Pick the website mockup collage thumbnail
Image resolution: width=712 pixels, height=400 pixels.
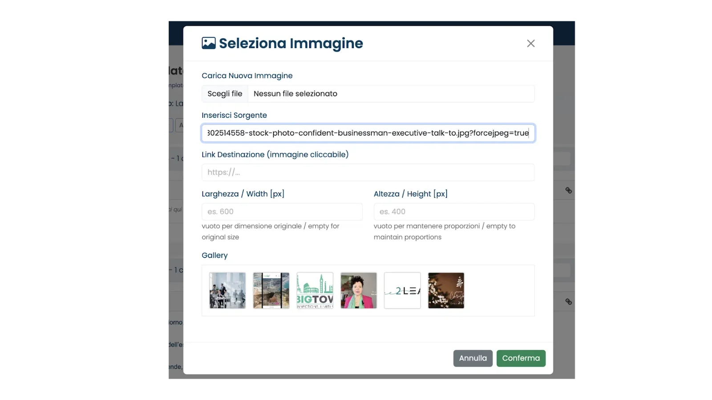coord(271,291)
